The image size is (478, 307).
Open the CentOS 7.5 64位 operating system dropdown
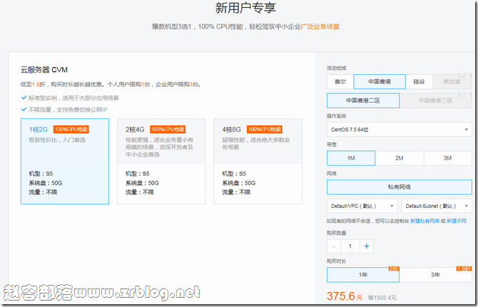pyautogui.click(x=400, y=130)
